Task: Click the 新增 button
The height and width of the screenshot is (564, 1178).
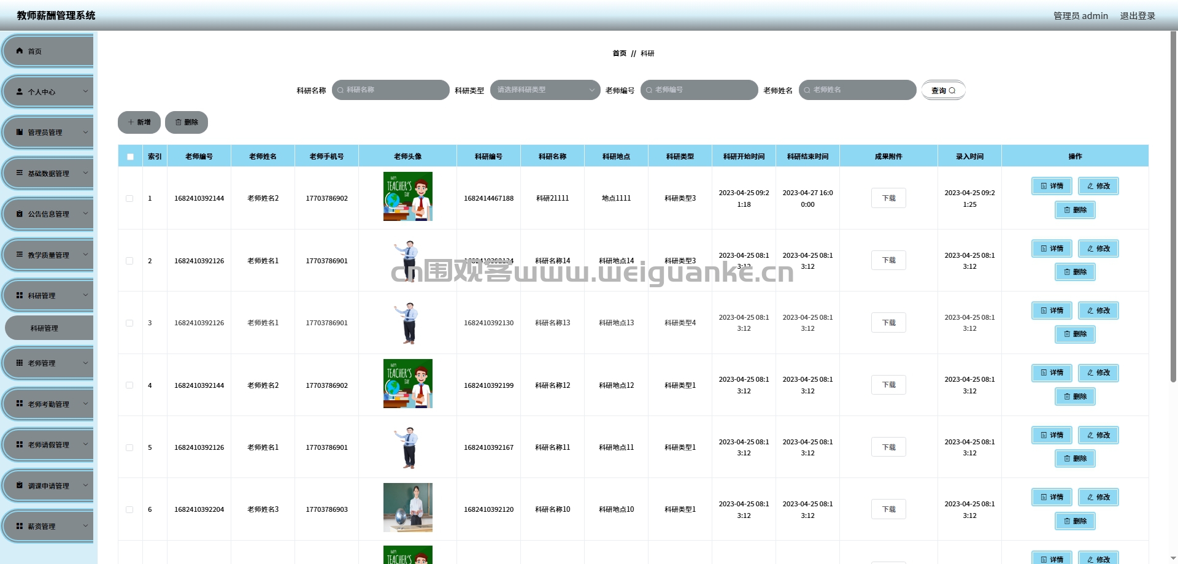Action: point(139,122)
